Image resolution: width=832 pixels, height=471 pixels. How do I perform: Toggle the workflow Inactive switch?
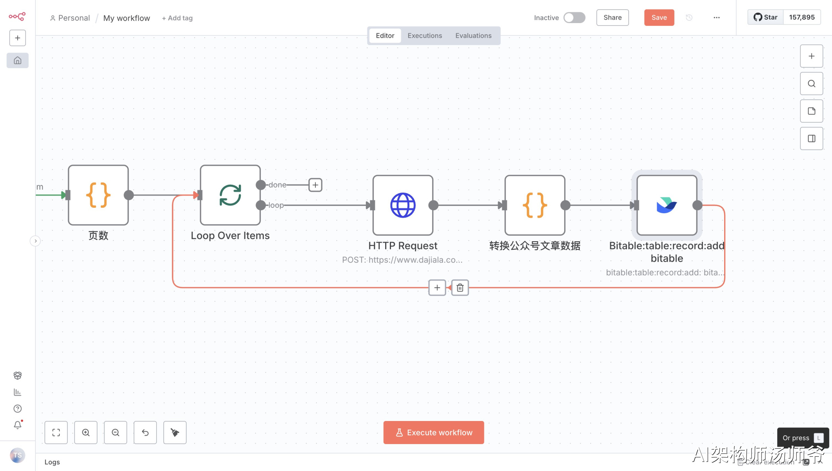pos(574,18)
